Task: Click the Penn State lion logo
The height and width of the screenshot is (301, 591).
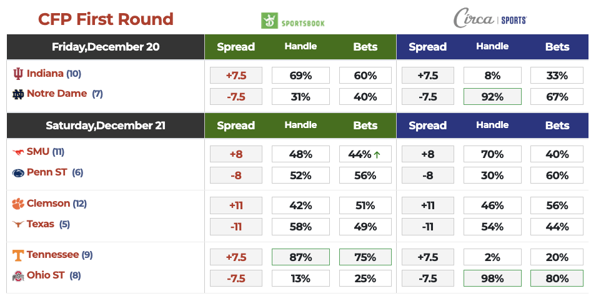Action: click(18, 173)
